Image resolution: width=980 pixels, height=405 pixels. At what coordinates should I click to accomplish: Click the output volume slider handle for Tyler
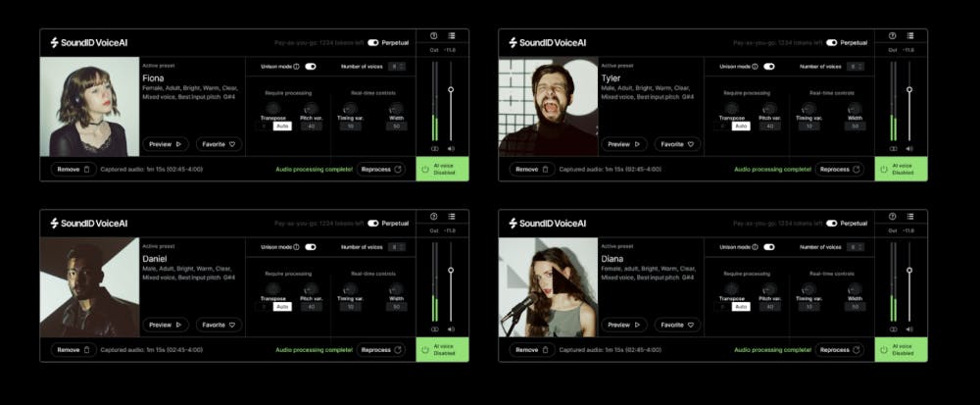point(909,89)
